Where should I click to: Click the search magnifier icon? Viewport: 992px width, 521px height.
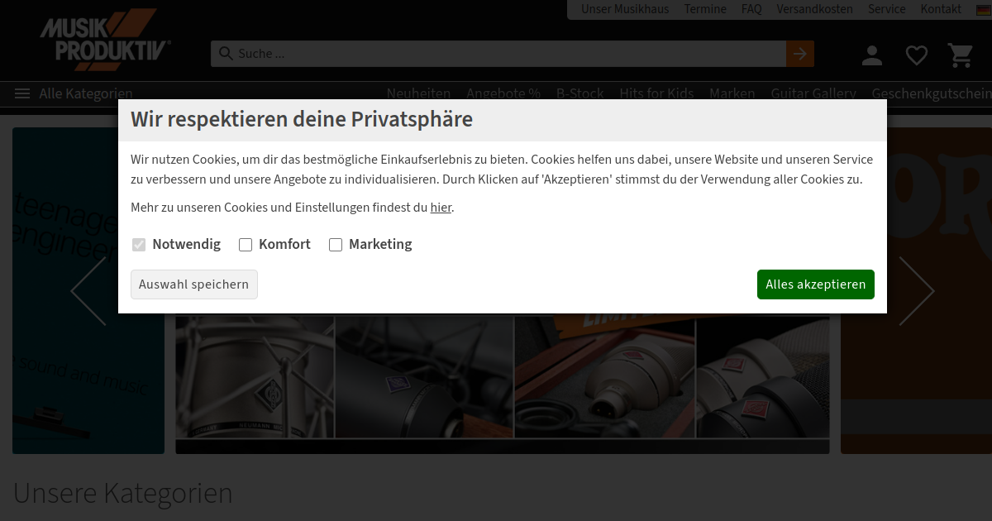[225, 54]
